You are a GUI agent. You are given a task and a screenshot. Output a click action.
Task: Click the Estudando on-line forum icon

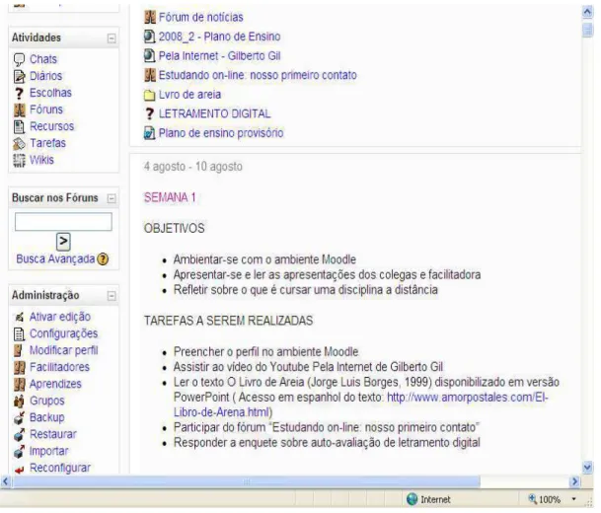click(149, 75)
